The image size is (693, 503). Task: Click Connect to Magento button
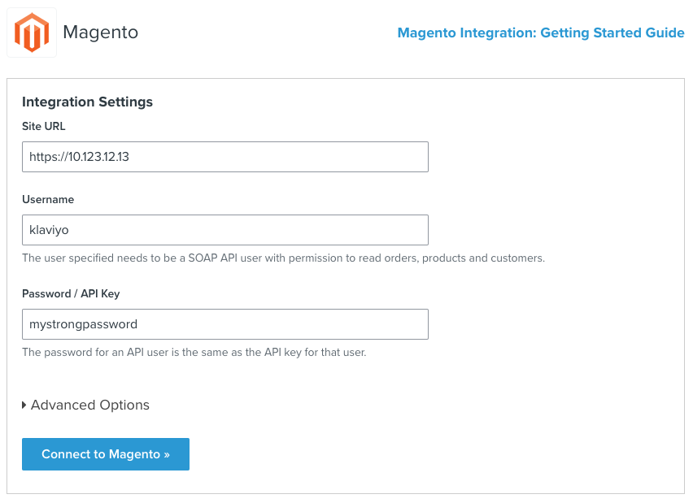pyautogui.click(x=106, y=454)
